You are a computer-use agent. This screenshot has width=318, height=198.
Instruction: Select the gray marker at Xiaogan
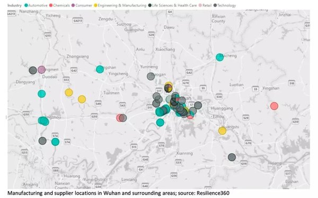coord(151,77)
